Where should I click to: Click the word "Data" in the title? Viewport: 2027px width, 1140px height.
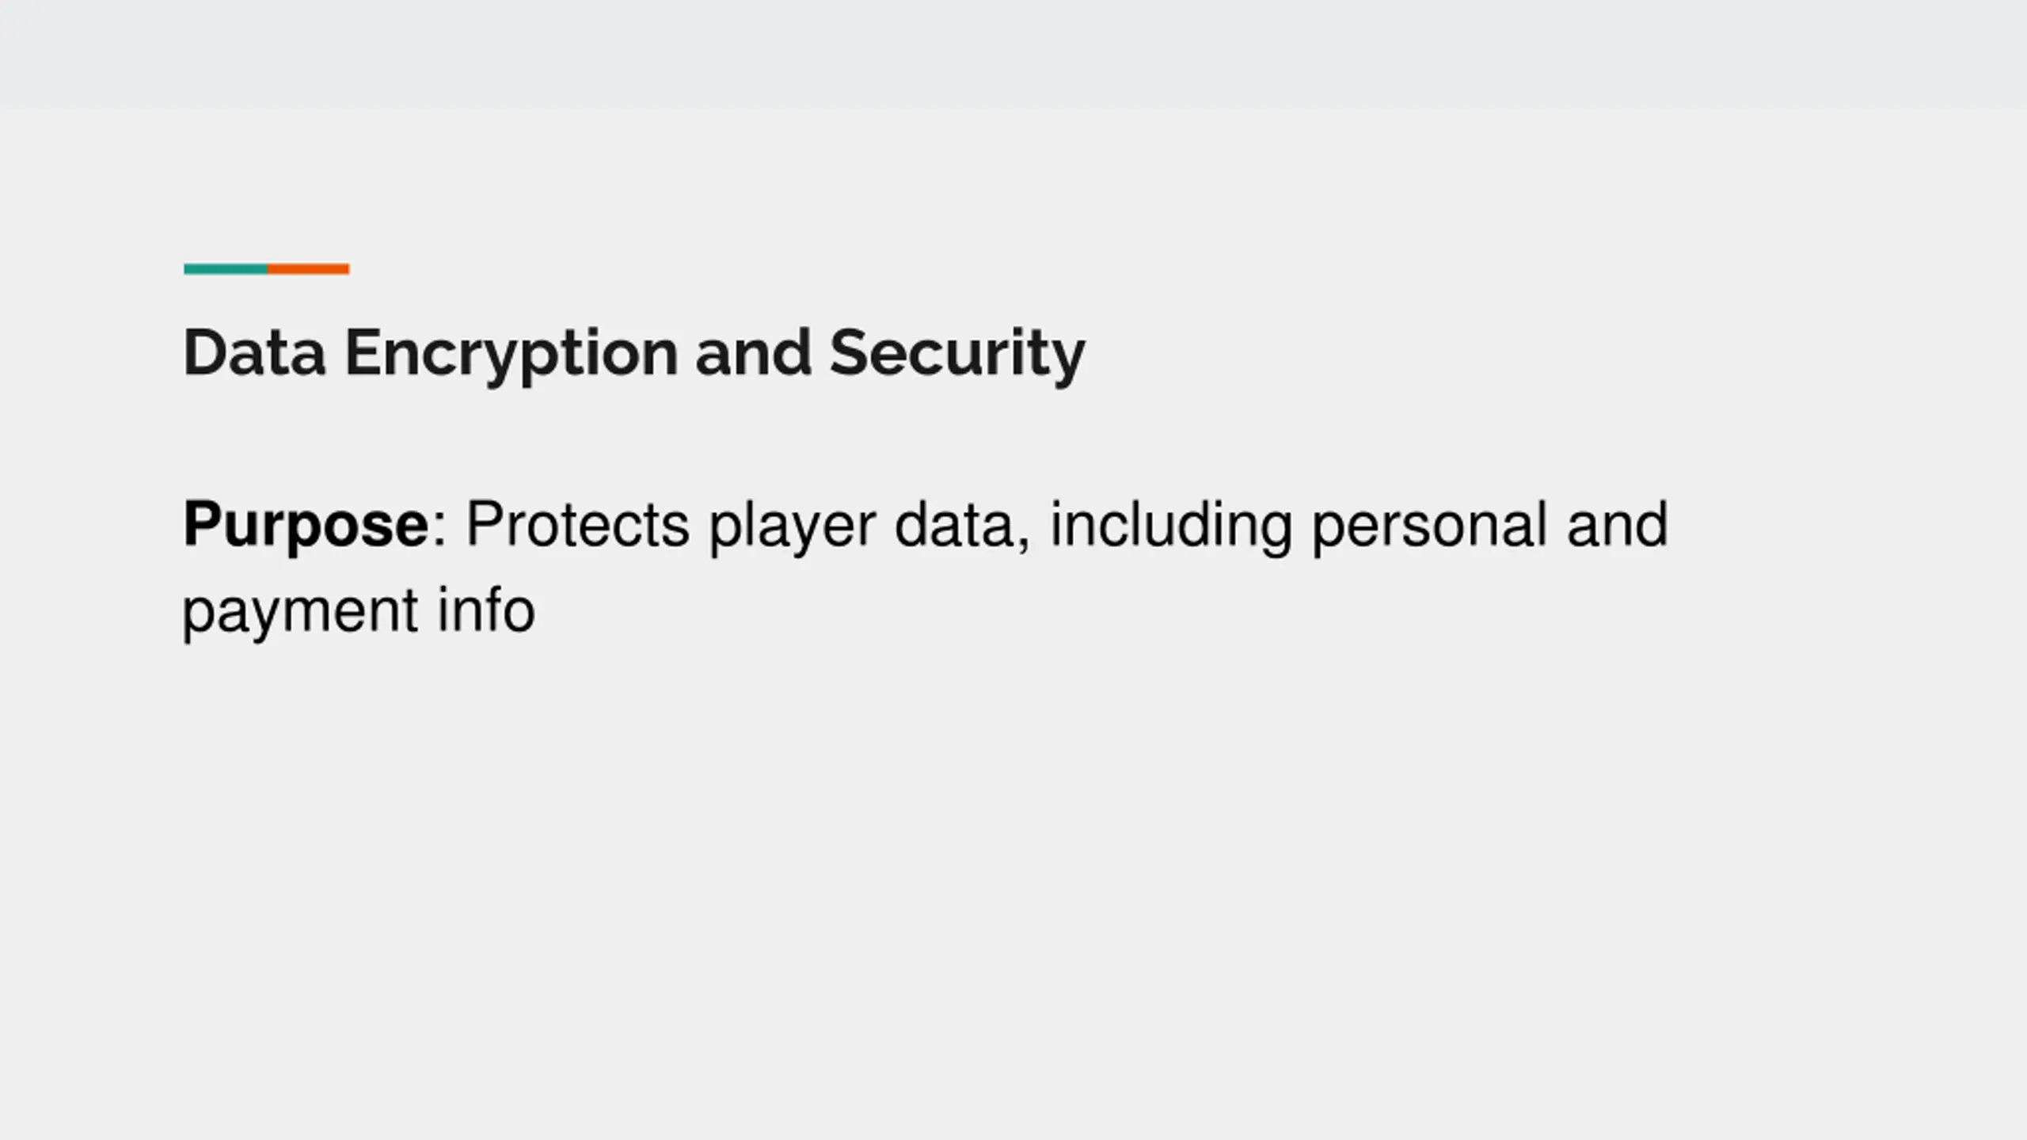(x=254, y=353)
